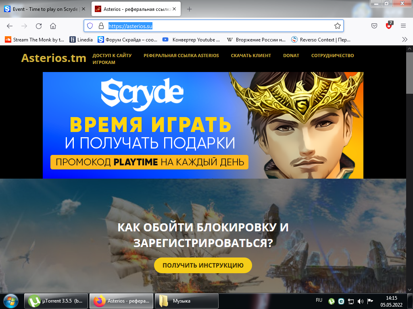This screenshot has width=413, height=309.
Task: Click inside the address bar URL field
Action: 181,26
